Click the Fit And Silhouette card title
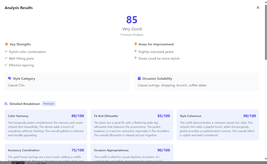267x164 pixels. tap(106, 116)
